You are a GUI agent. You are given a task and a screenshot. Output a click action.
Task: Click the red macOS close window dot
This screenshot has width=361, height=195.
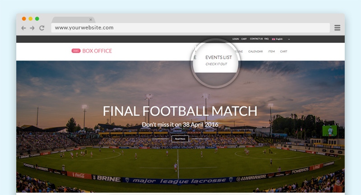24,19
